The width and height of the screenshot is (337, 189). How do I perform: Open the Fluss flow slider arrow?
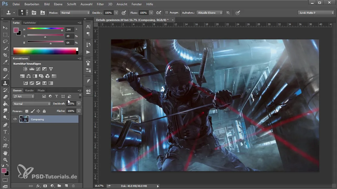[151, 13]
